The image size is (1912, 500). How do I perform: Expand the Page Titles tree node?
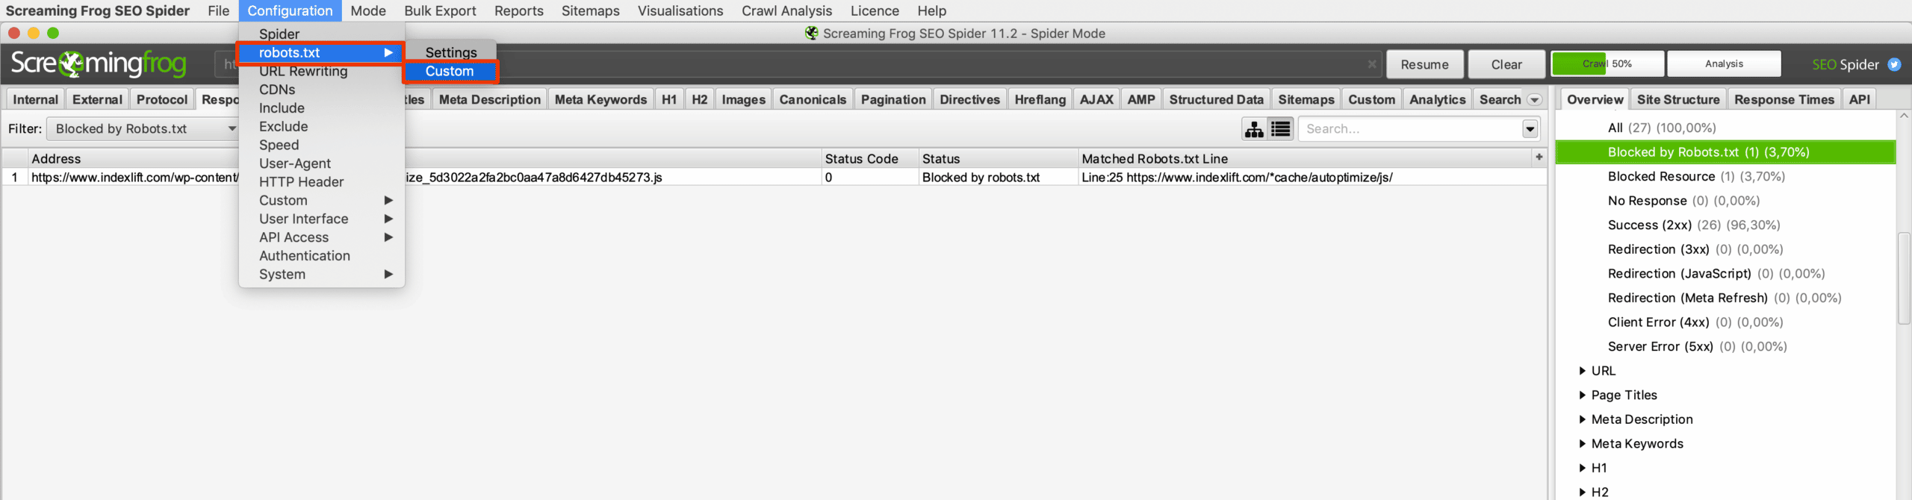click(x=1582, y=396)
